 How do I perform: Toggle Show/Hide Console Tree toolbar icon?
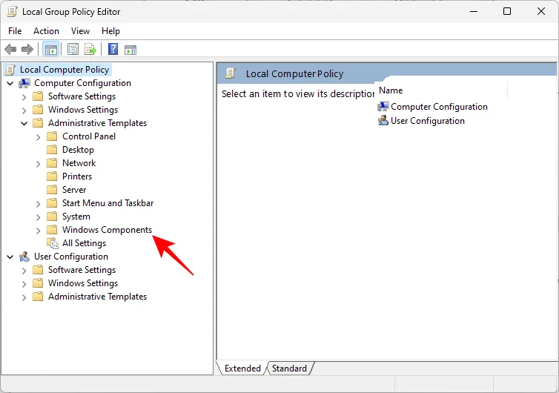click(50, 49)
